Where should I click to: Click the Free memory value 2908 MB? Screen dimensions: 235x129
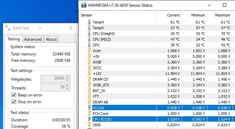62,60
